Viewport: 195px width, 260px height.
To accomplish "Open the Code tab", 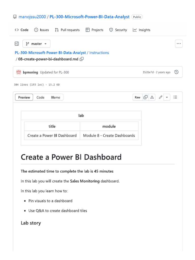I will coord(22,30).
